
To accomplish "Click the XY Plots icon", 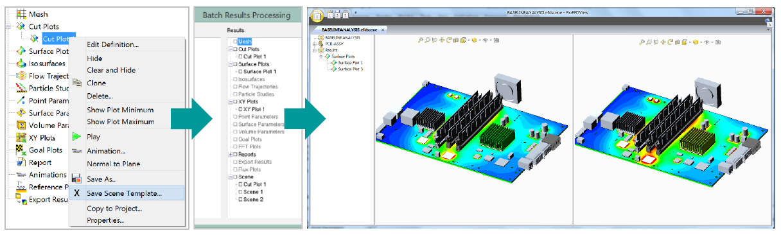I will 21,137.
